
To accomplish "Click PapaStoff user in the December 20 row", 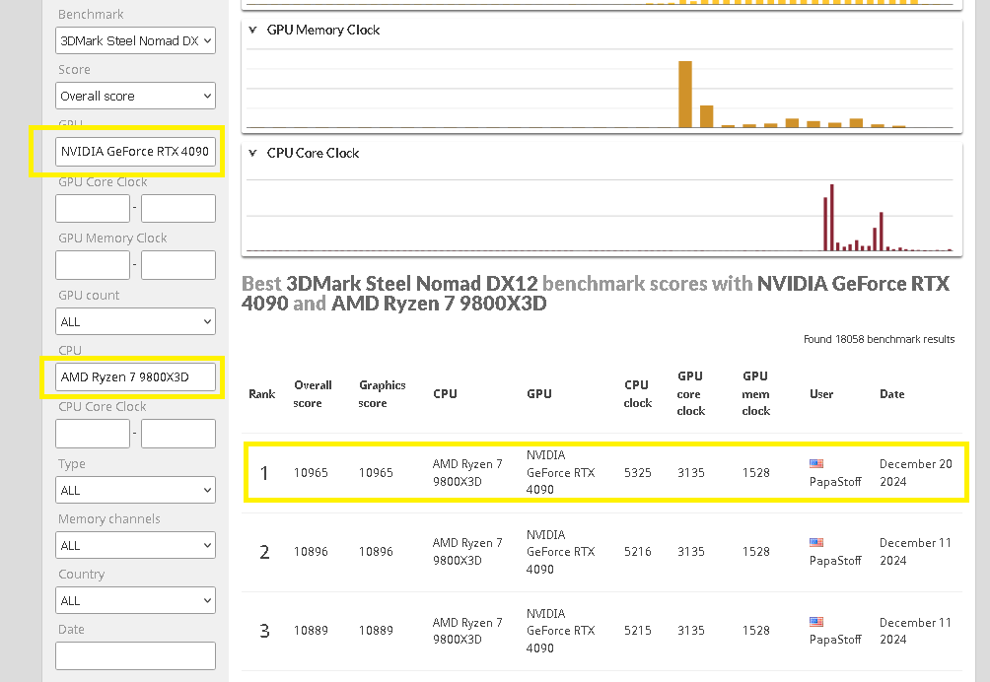I will 835,481.
